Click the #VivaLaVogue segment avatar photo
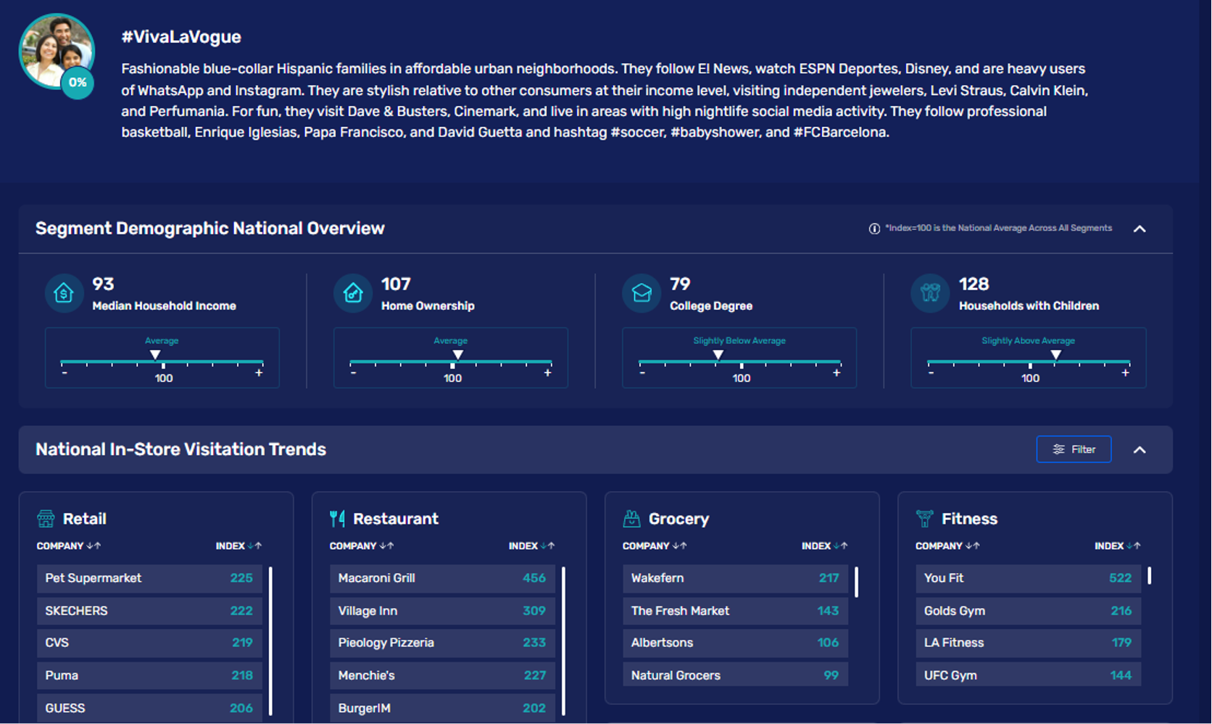This screenshot has height=724, width=1212. pos(55,51)
